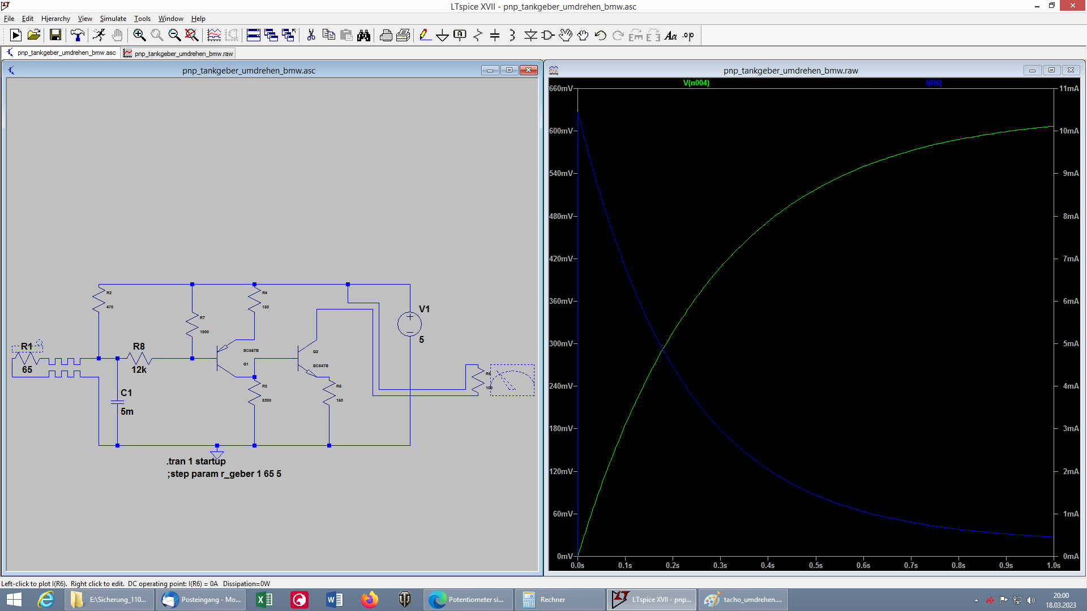Click the SPICE directive .op icon
The height and width of the screenshot is (611, 1087).
(x=688, y=36)
